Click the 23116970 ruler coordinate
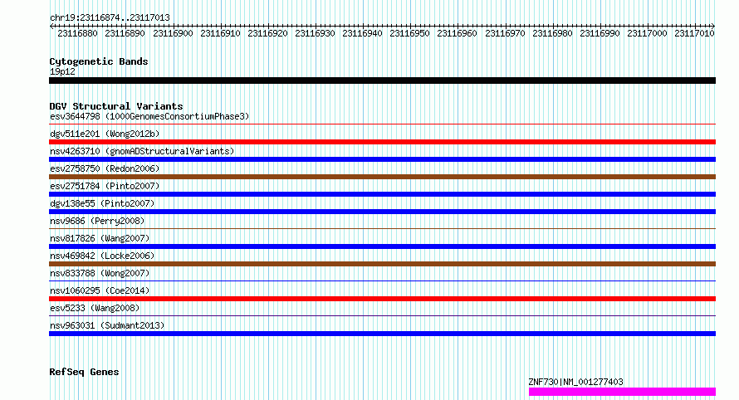739x400 pixels. (x=505, y=33)
